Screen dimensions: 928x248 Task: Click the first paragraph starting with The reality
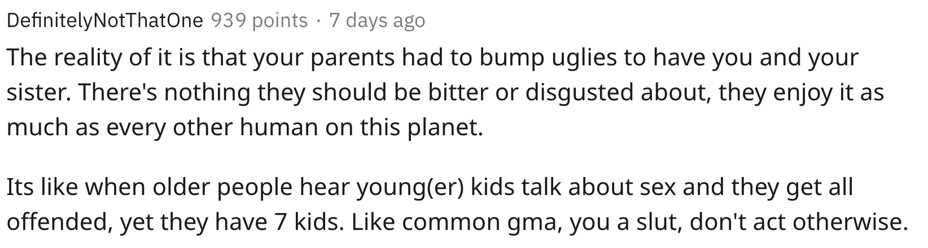[445, 93]
